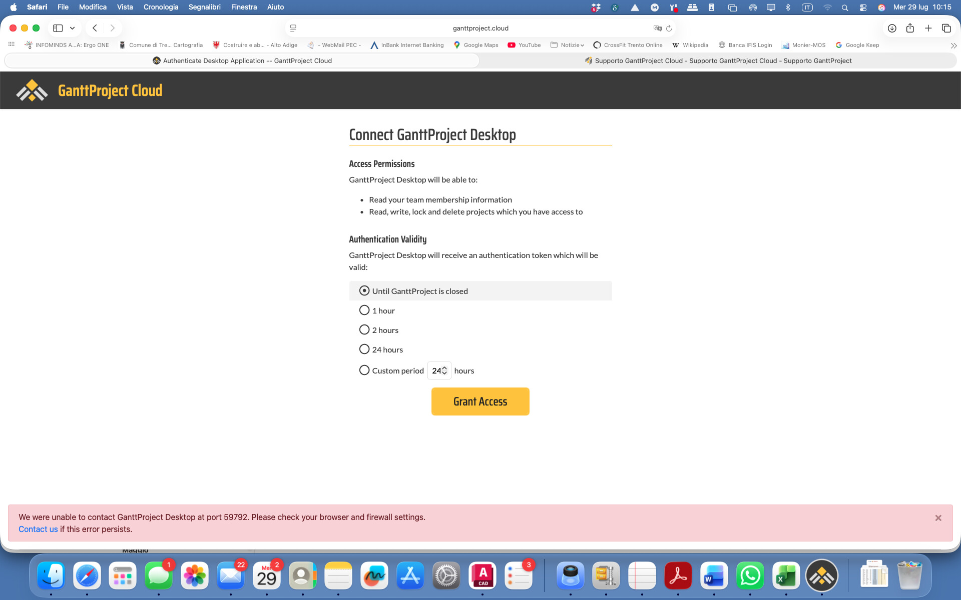Switch to "Authenticate Desktop Application" tab
The width and height of the screenshot is (961, 600).
tap(242, 60)
